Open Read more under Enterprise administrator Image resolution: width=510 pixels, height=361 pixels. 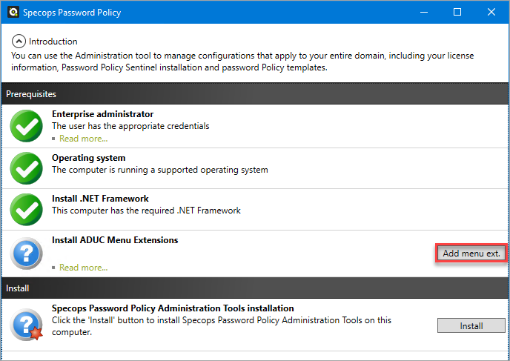84,139
